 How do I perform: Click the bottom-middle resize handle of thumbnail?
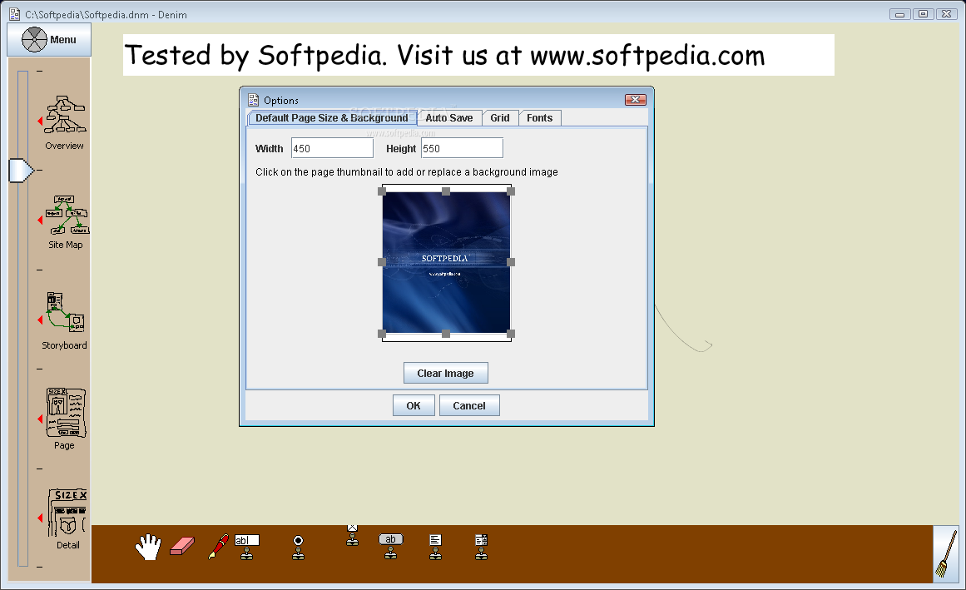[x=446, y=334]
